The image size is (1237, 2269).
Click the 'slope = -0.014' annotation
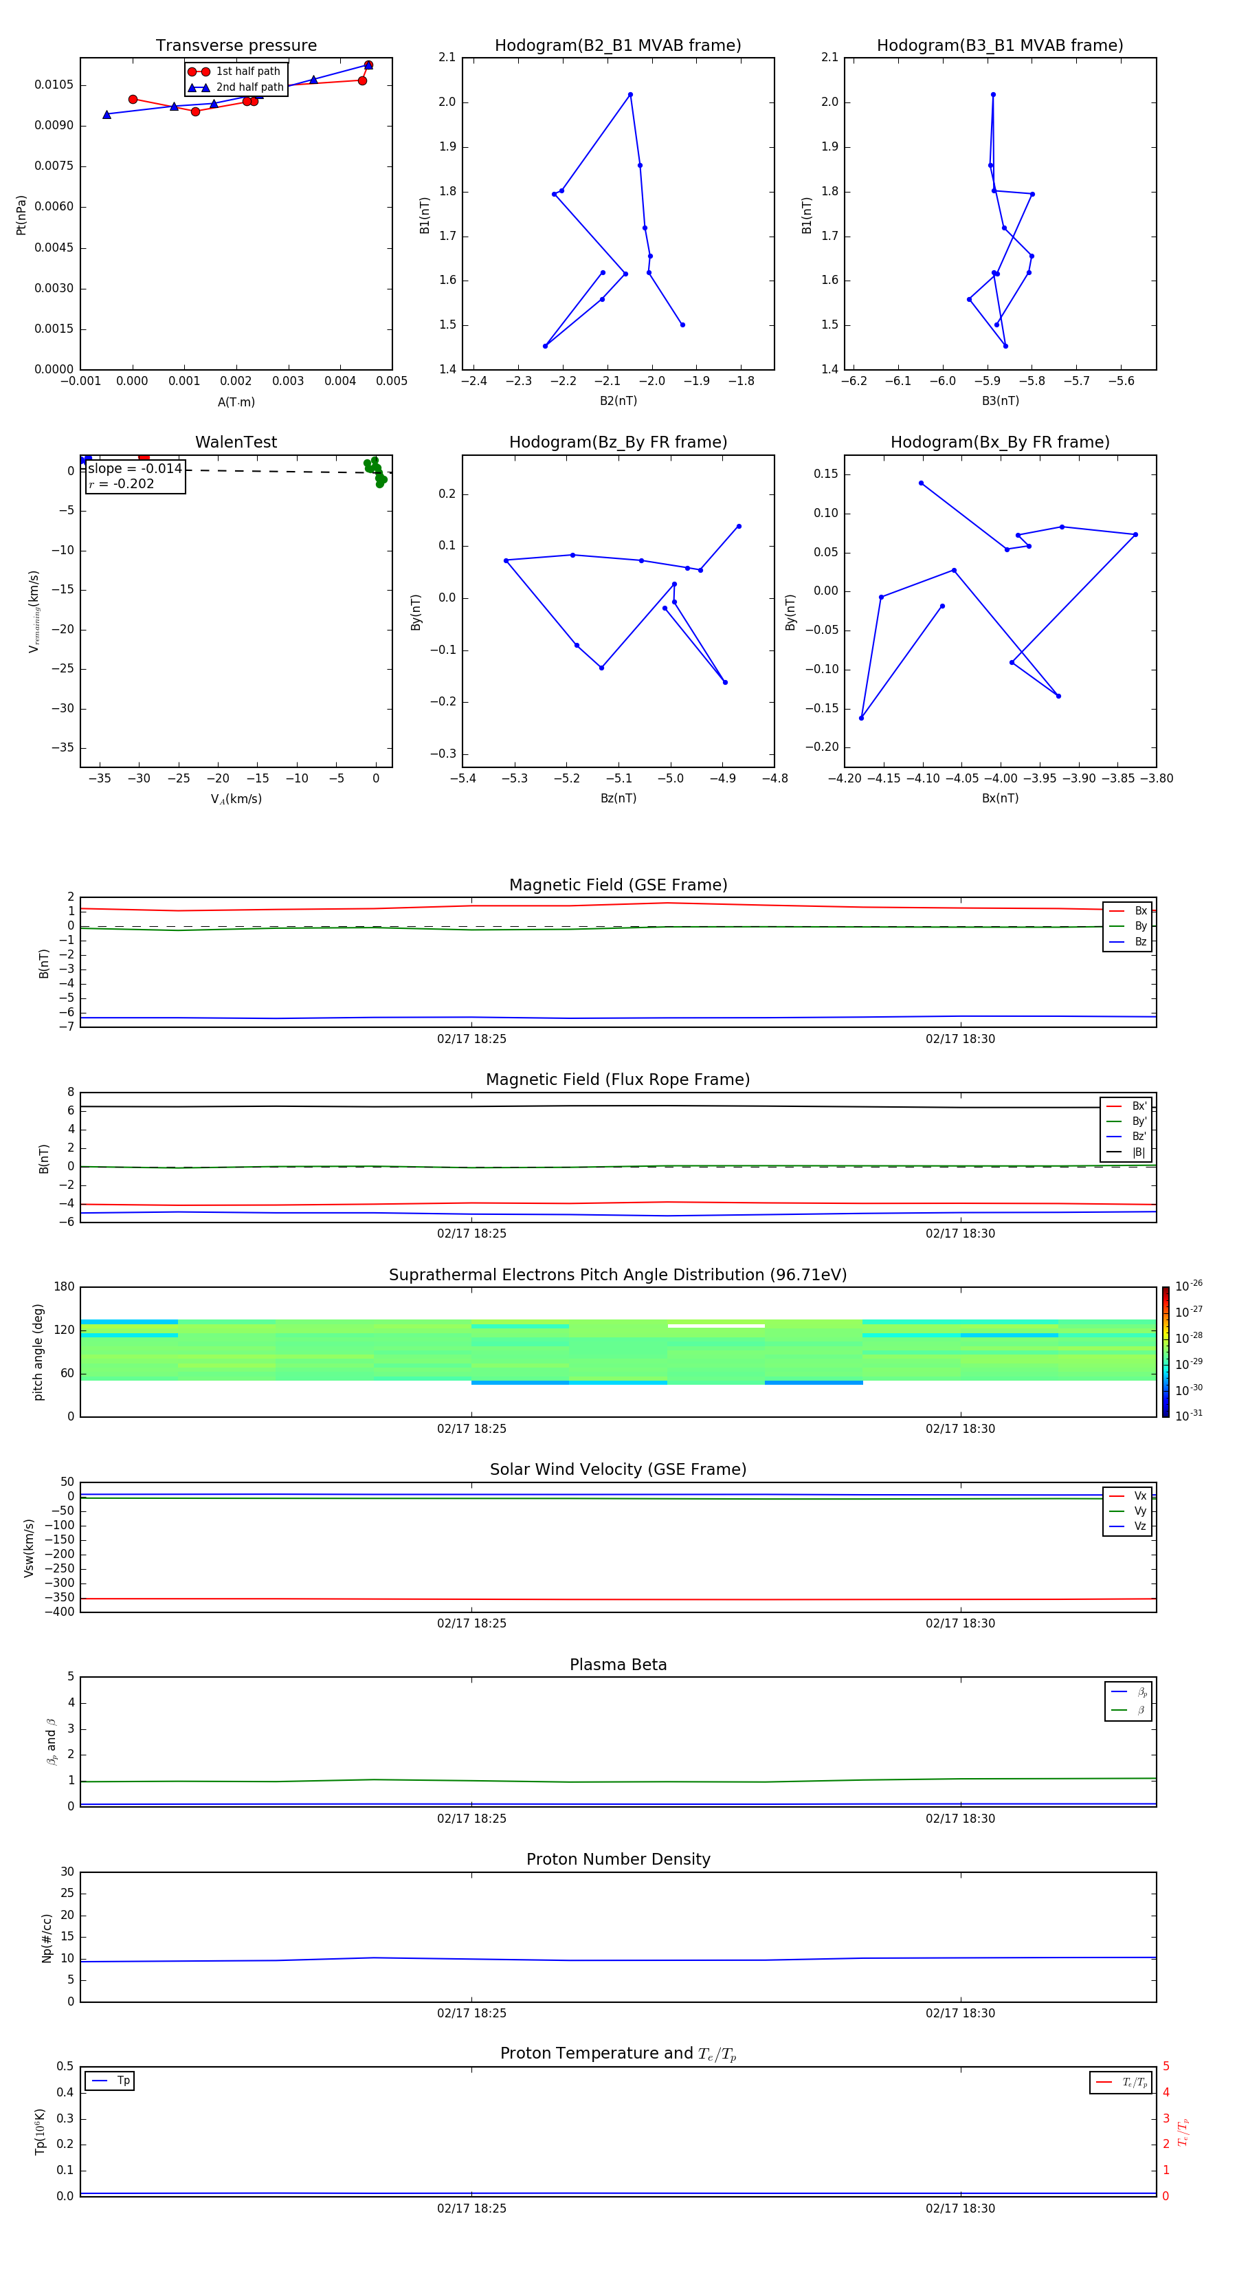(135, 469)
